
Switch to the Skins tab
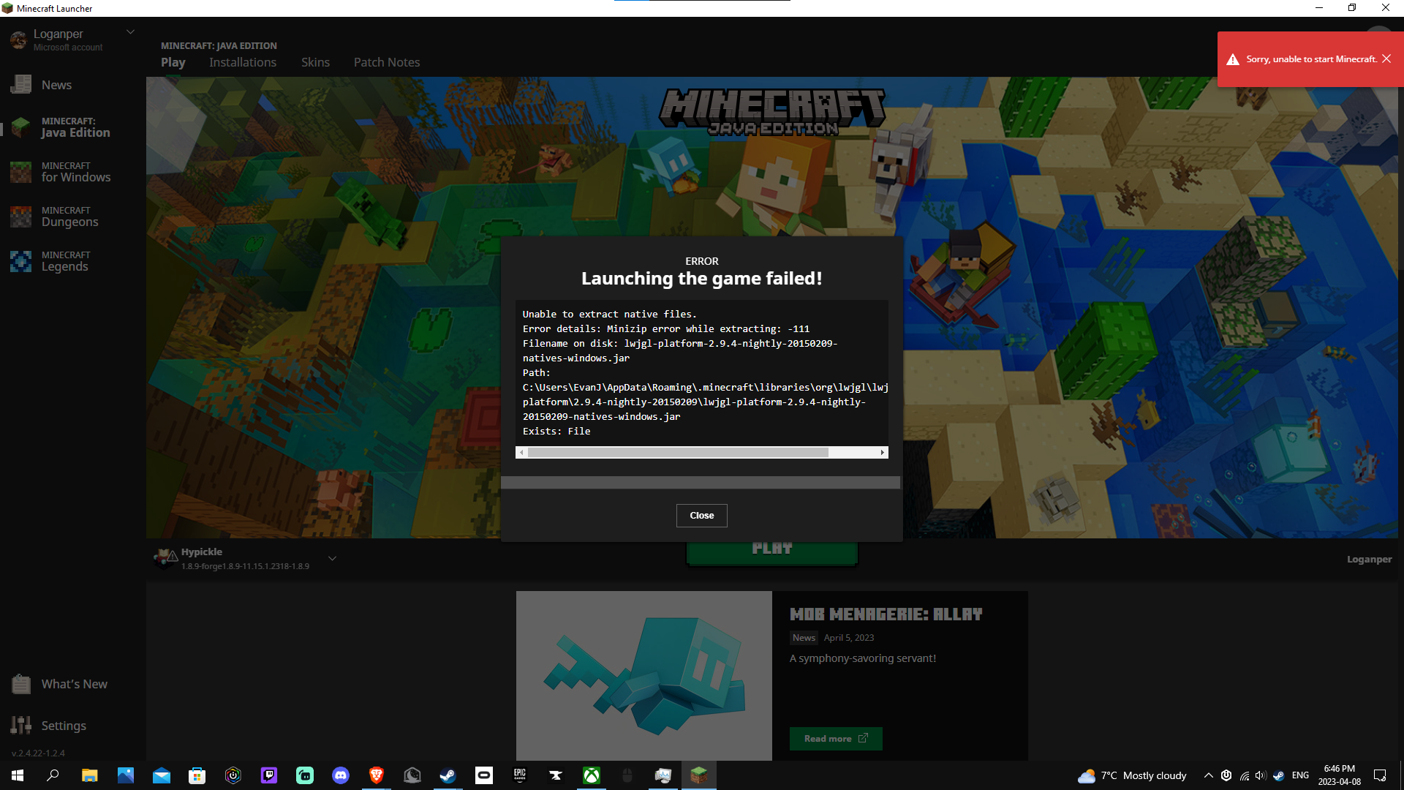315,62
